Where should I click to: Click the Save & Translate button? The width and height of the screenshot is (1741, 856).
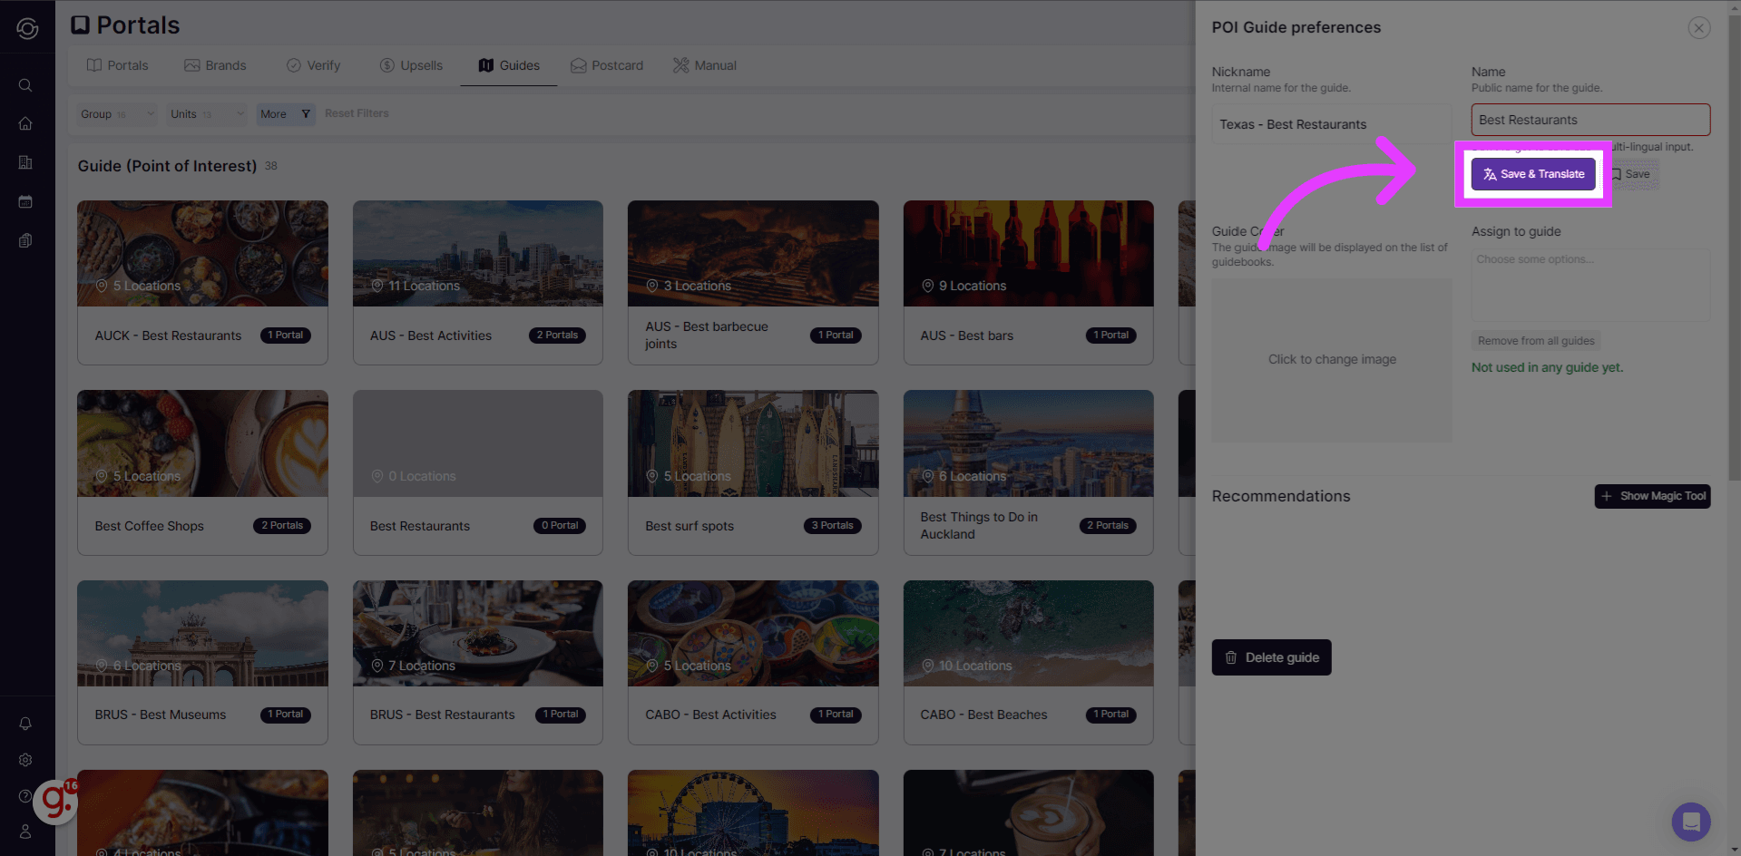(1533, 173)
